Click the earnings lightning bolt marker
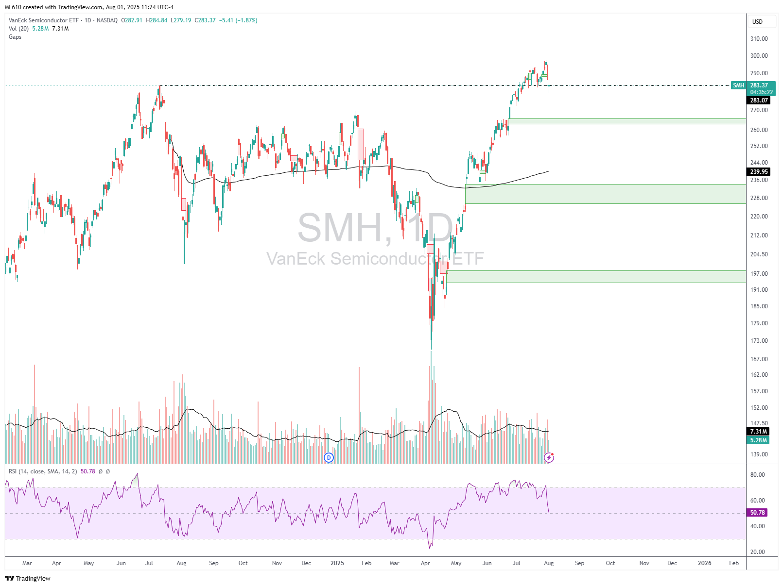The width and height of the screenshot is (783, 587). click(x=549, y=457)
